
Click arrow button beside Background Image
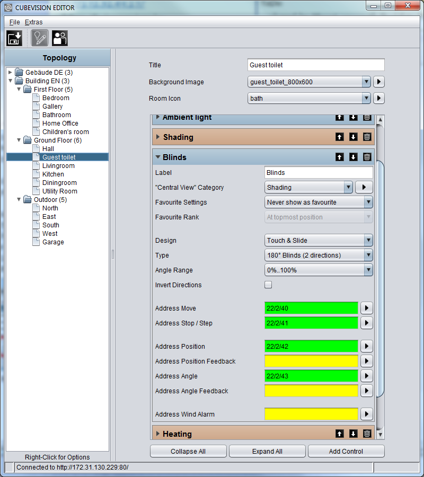click(378, 82)
